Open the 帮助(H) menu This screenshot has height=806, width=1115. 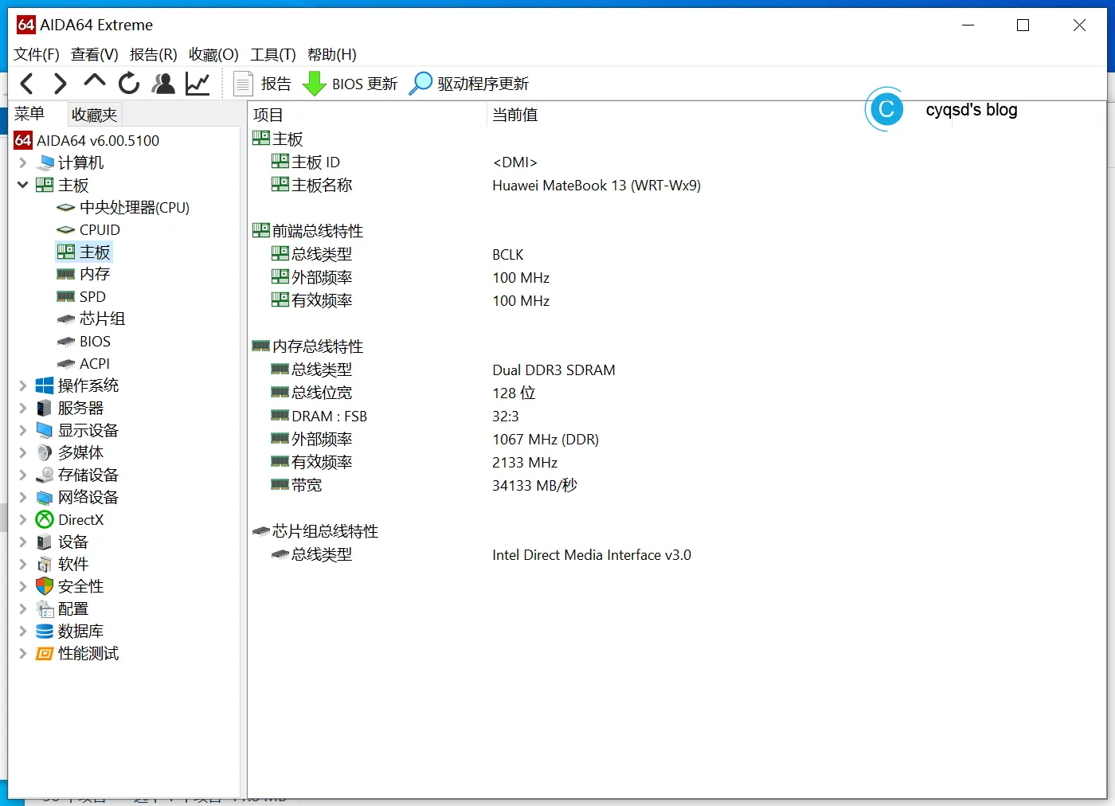pyautogui.click(x=332, y=54)
